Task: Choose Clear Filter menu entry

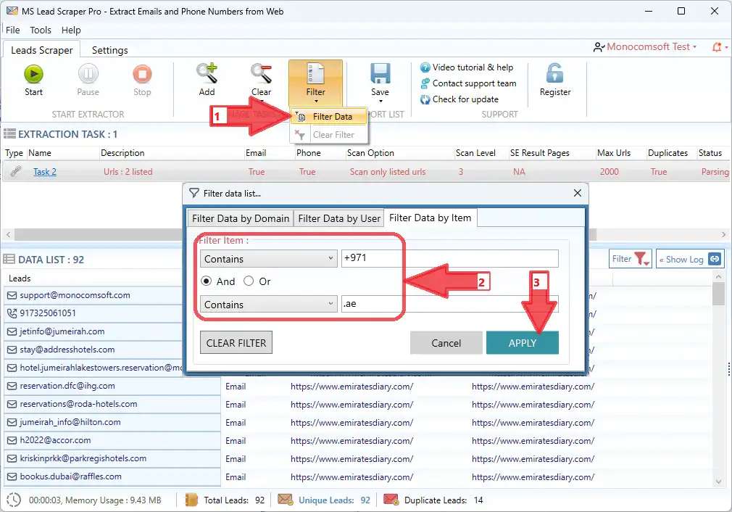Action: coord(328,135)
